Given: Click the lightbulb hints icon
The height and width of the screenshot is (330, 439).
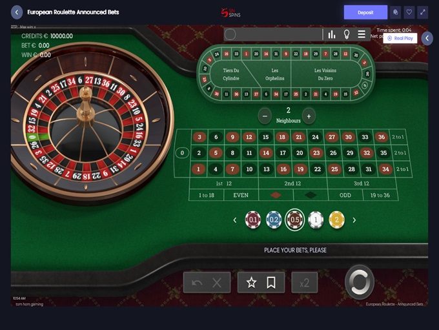Looking at the screenshot, I should click(347, 34).
